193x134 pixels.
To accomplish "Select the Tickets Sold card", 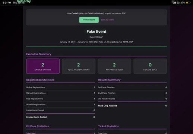I will point(150,66).
